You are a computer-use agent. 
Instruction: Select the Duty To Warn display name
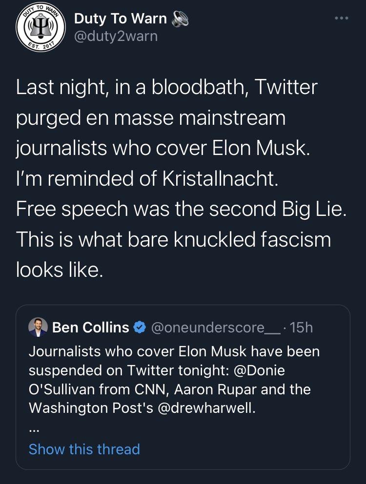tap(120, 19)
